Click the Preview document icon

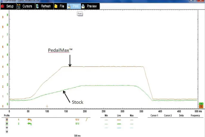coord(83,6)
